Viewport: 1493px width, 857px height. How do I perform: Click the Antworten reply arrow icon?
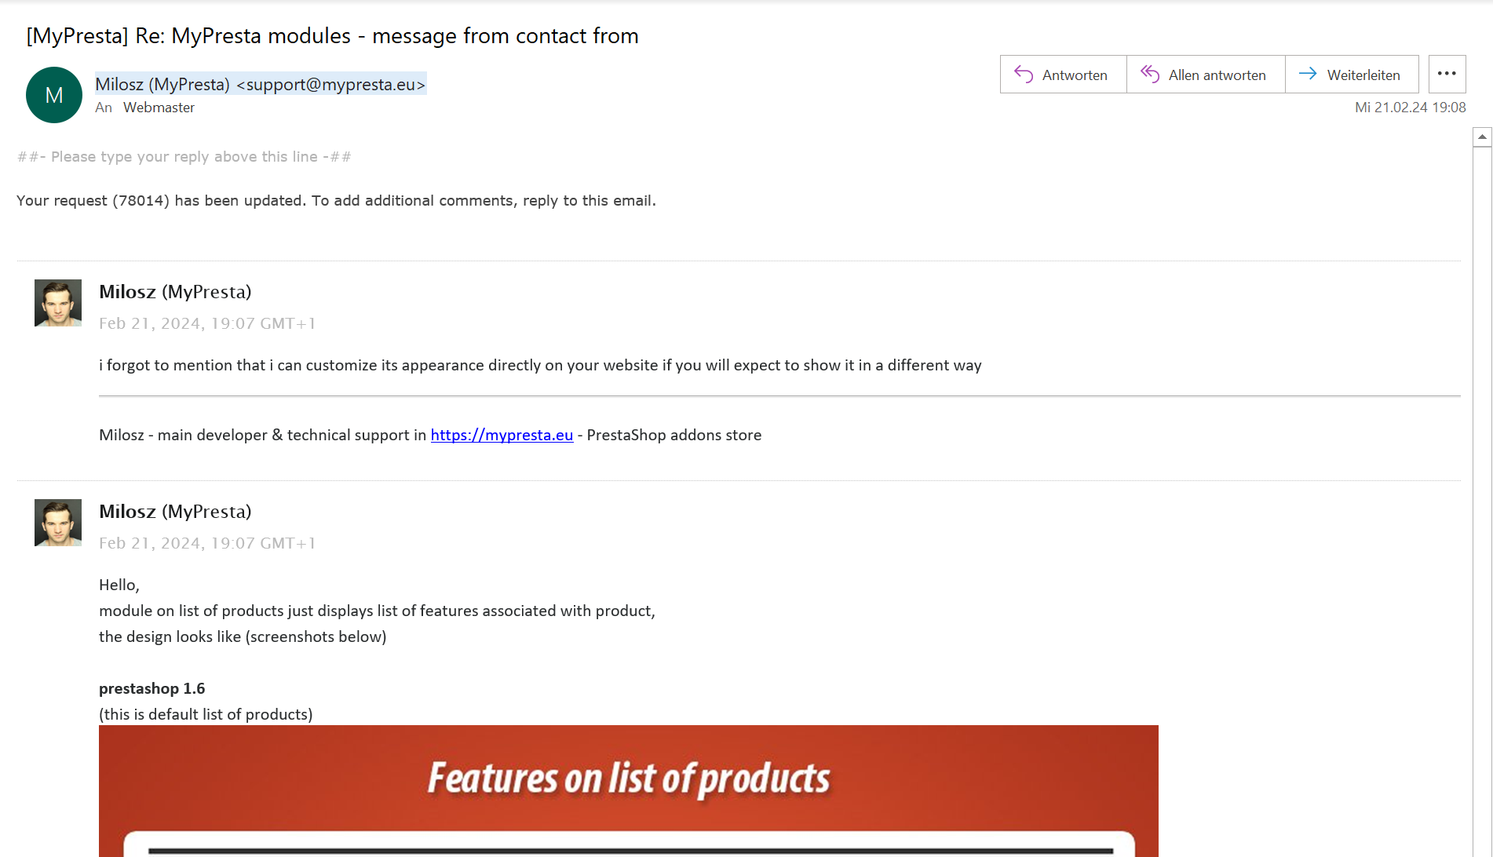[x=1024, y=75]
